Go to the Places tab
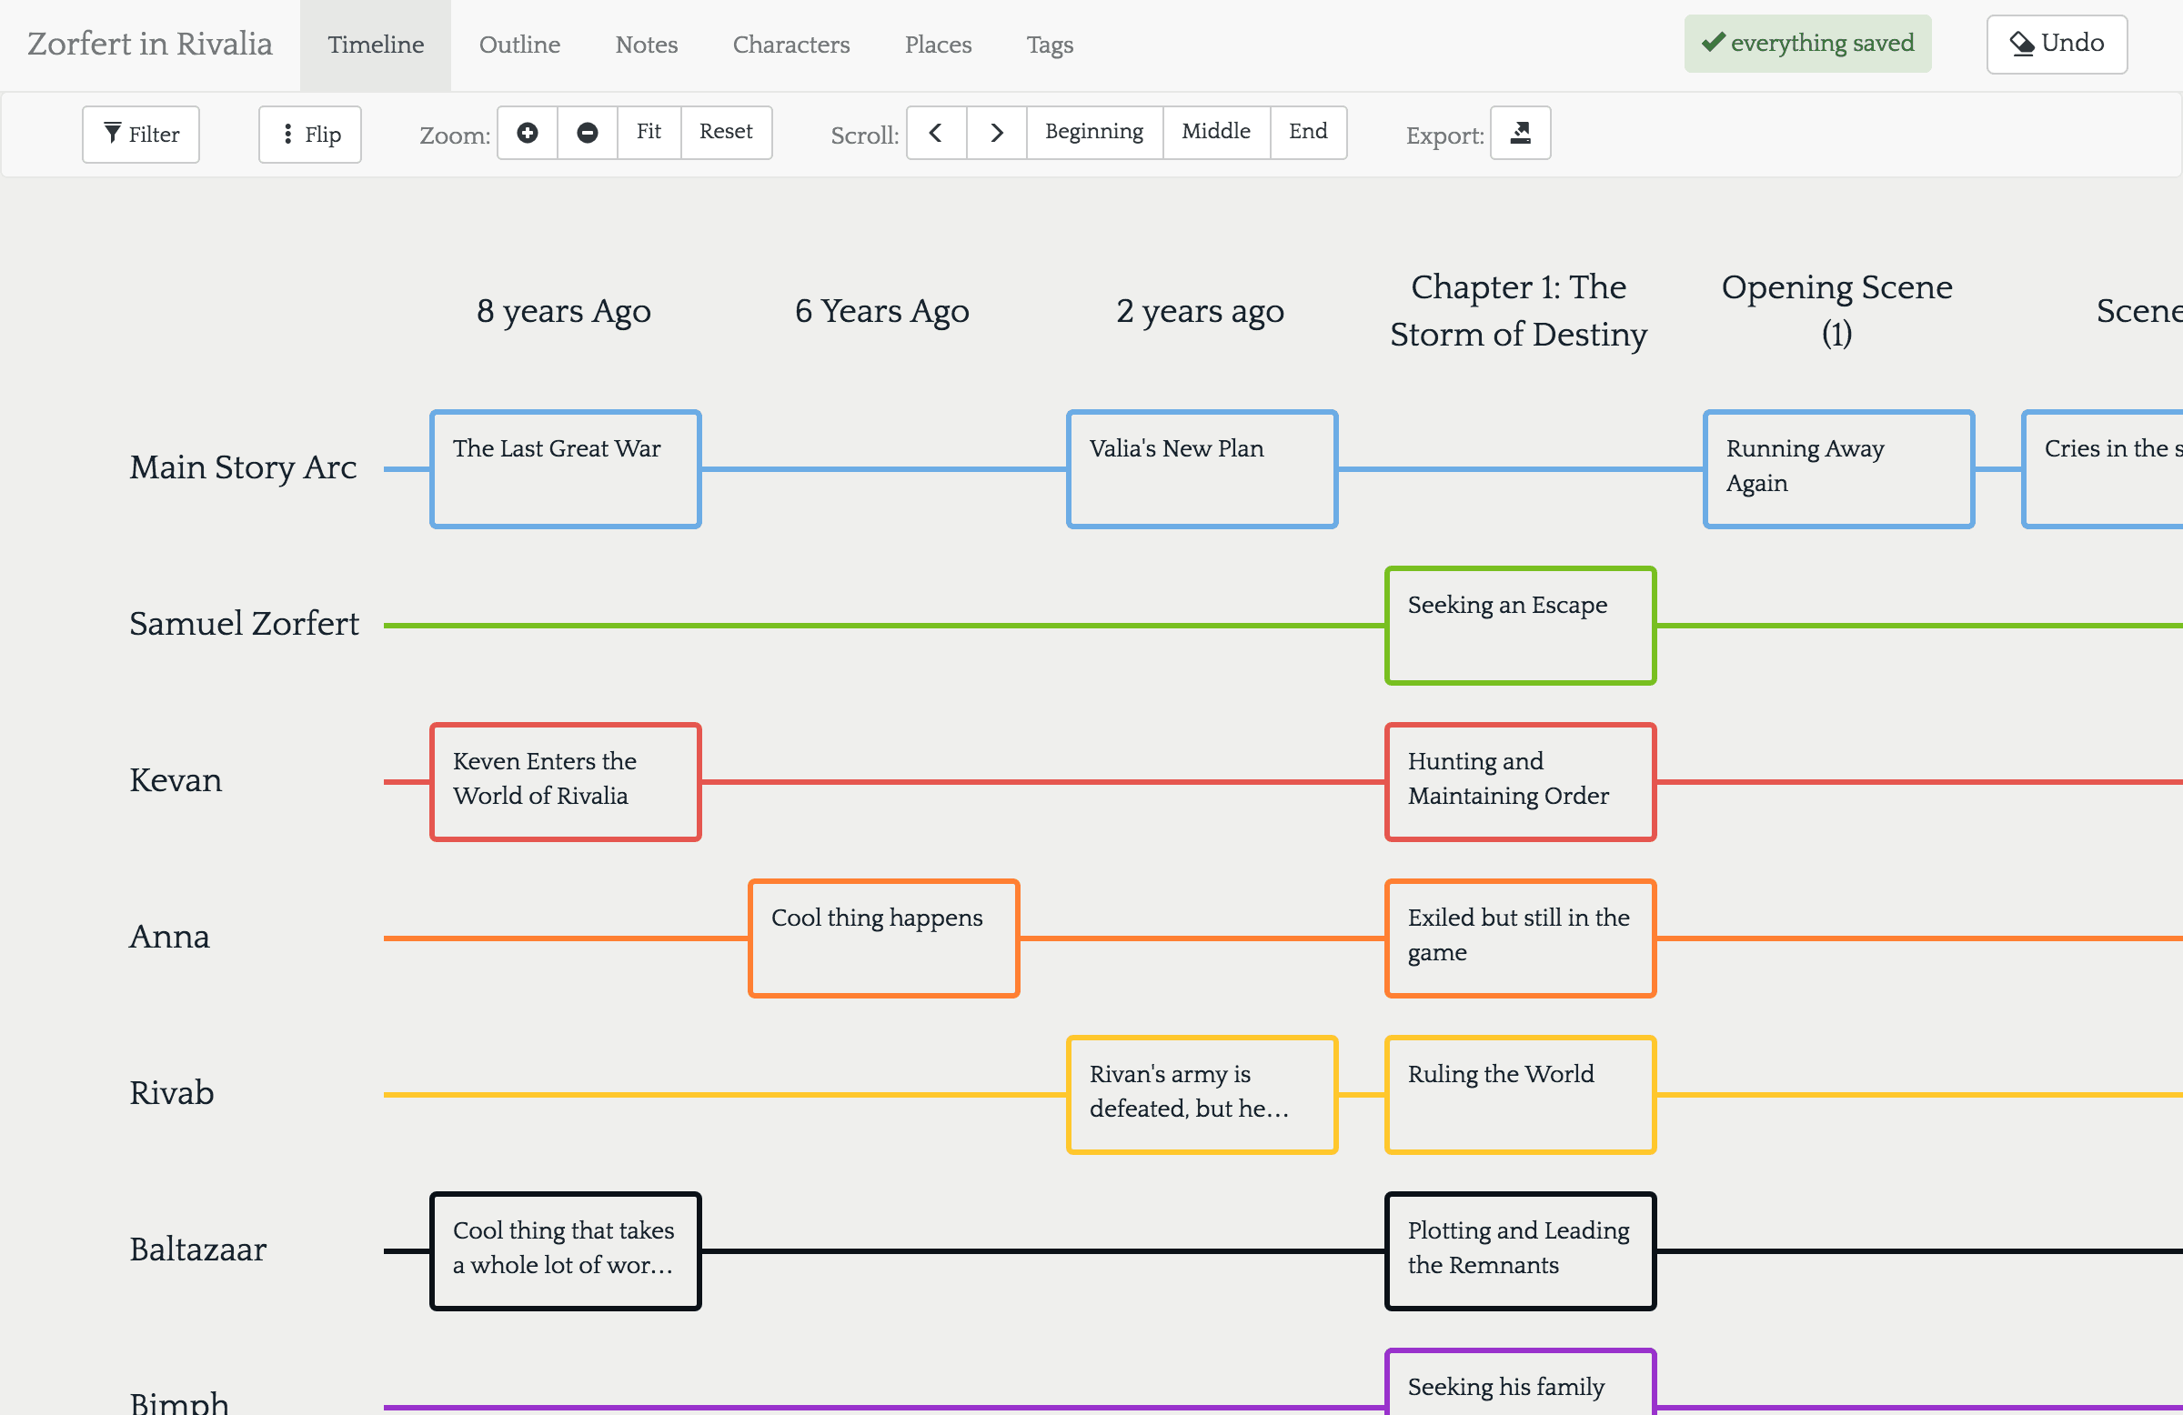This screenshot has width=2183, height=1415. tap(938, 45)
